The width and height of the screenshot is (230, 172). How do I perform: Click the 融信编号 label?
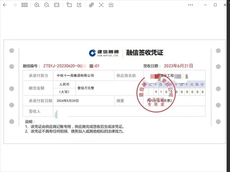31,66
